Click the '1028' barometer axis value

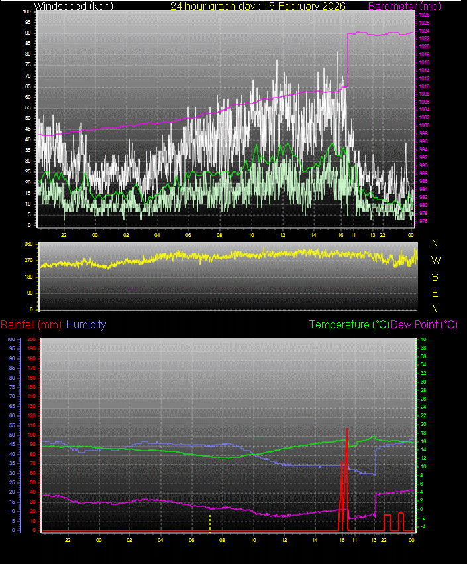pos(424,15)
